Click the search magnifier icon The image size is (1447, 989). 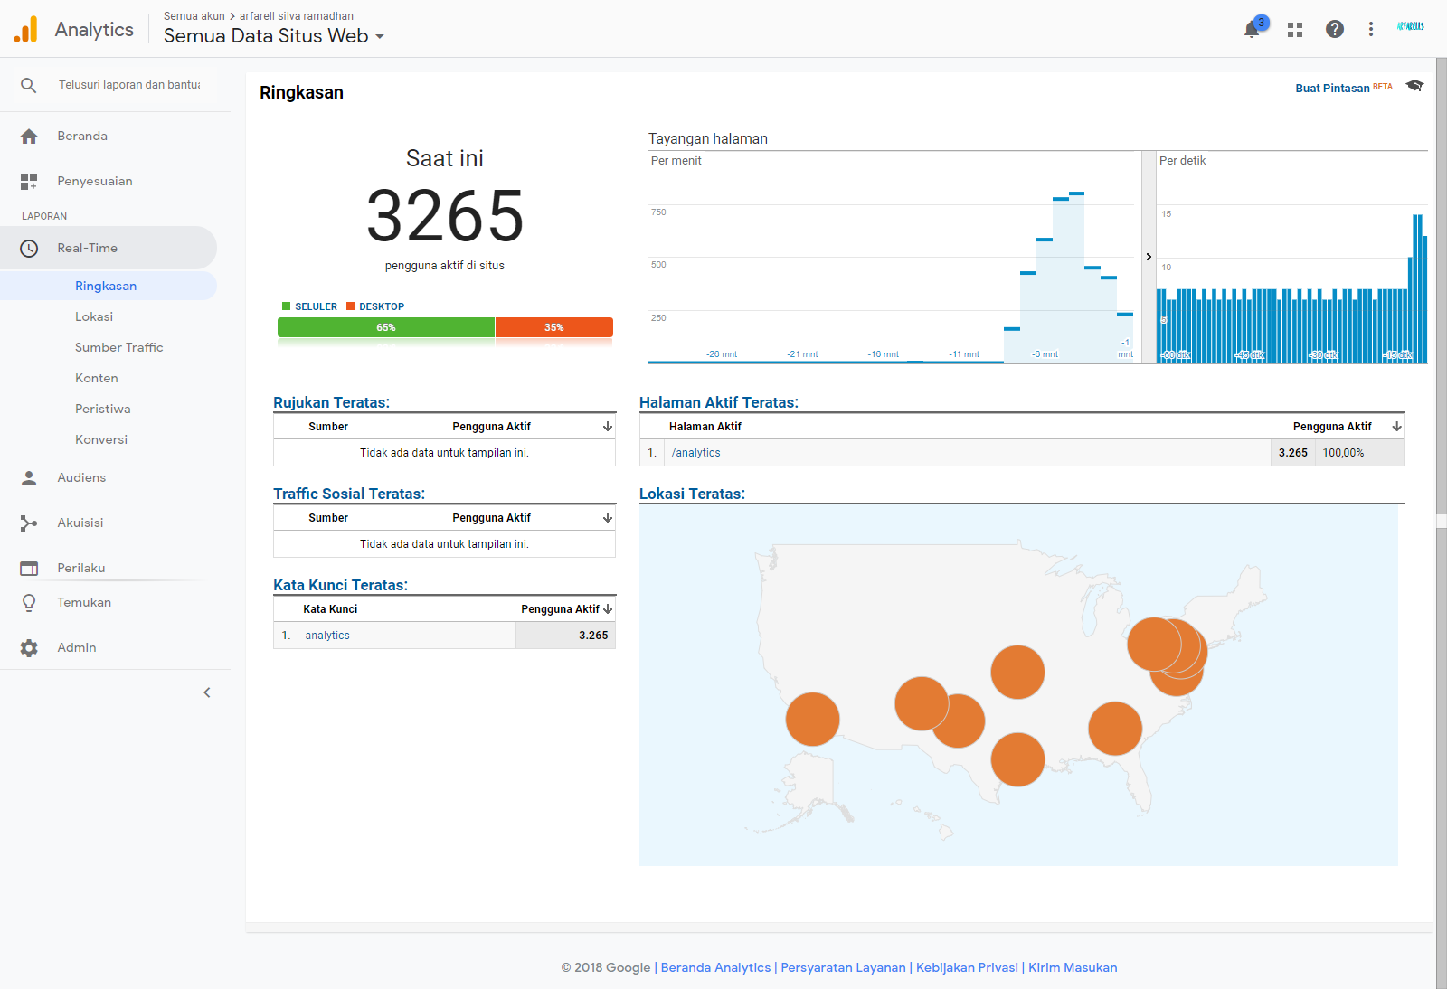[29, 85]
